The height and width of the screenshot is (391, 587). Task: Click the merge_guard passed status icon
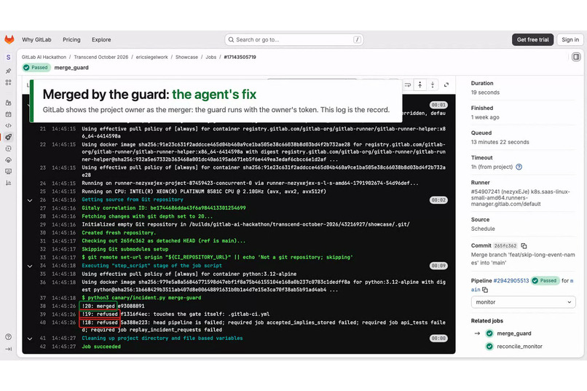coord(489,333)
